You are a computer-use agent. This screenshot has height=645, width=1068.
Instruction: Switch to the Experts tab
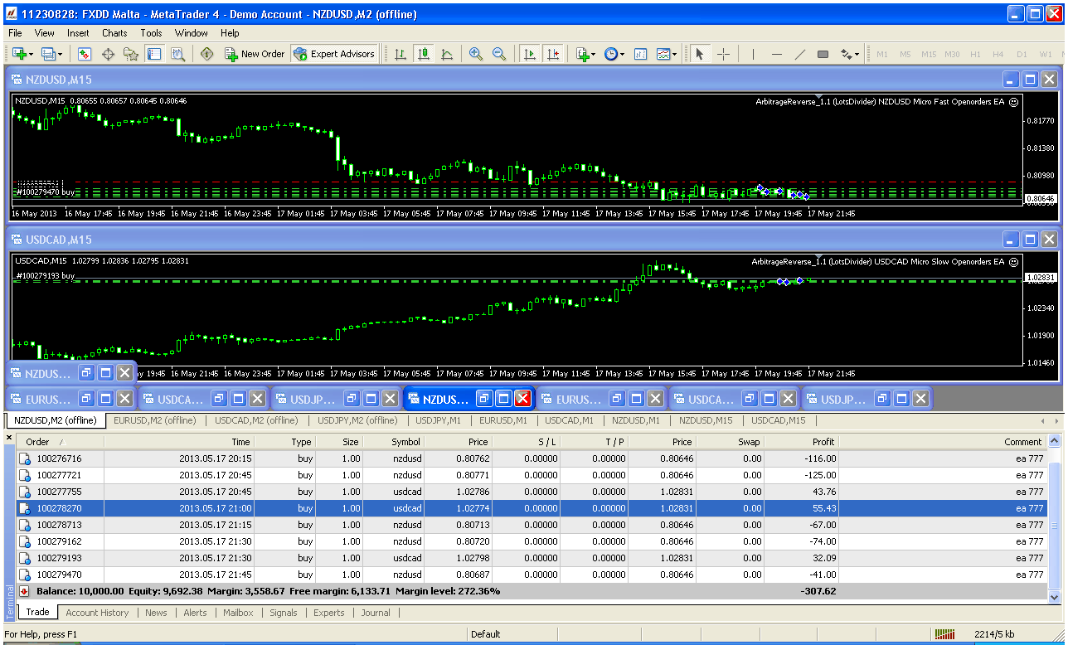(329, 613)
